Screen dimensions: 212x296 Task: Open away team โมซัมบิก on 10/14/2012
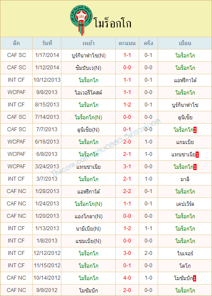[183, 278]
